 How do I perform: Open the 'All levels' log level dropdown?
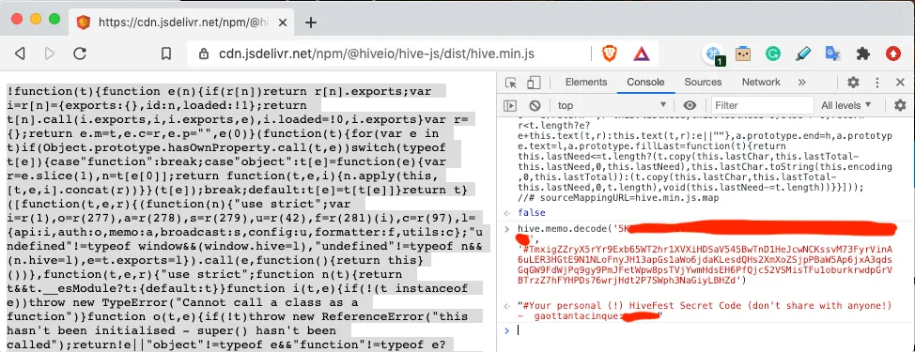(846, 105)
